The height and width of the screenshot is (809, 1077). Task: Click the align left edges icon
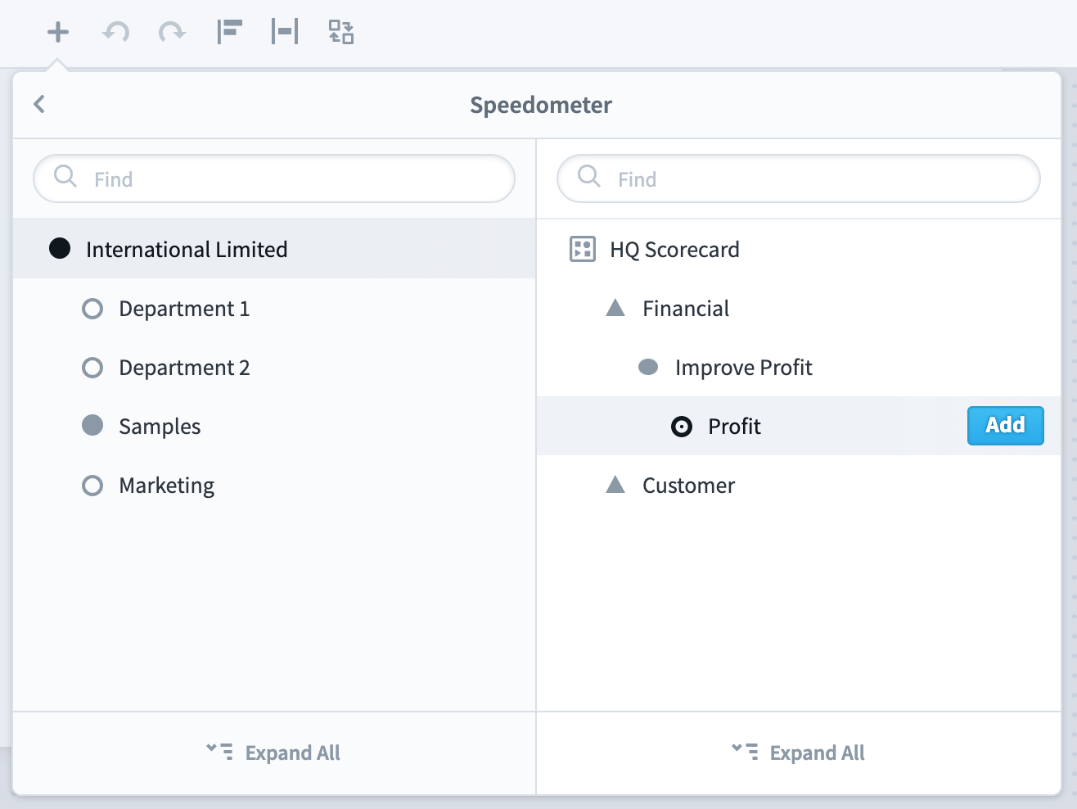click(229, 32)
